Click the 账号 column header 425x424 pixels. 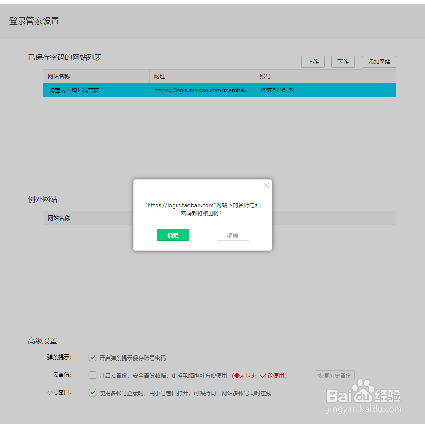pos(265,76)
